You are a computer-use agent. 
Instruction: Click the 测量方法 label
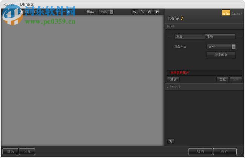(x=180, y=47)
